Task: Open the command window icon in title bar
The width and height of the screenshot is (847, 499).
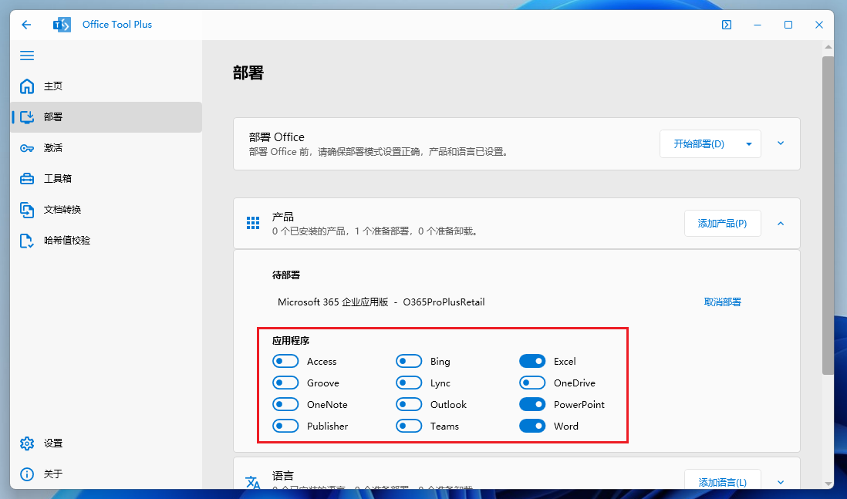Action: click(x=727, y=25)
